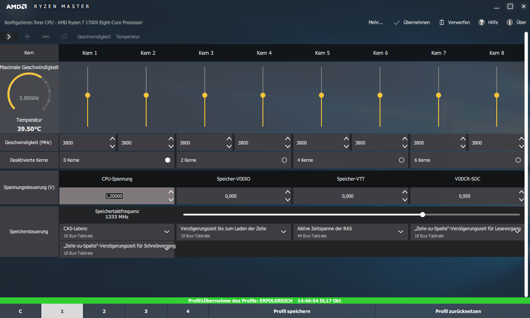Decrease Kern 7 speed with the down arrow

(463, 146)
